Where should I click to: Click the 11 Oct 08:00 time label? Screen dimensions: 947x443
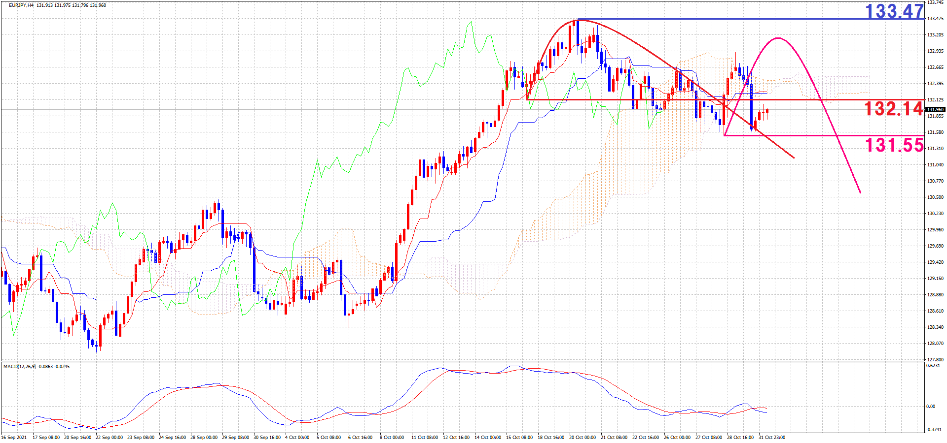click(x=425, y=438)
